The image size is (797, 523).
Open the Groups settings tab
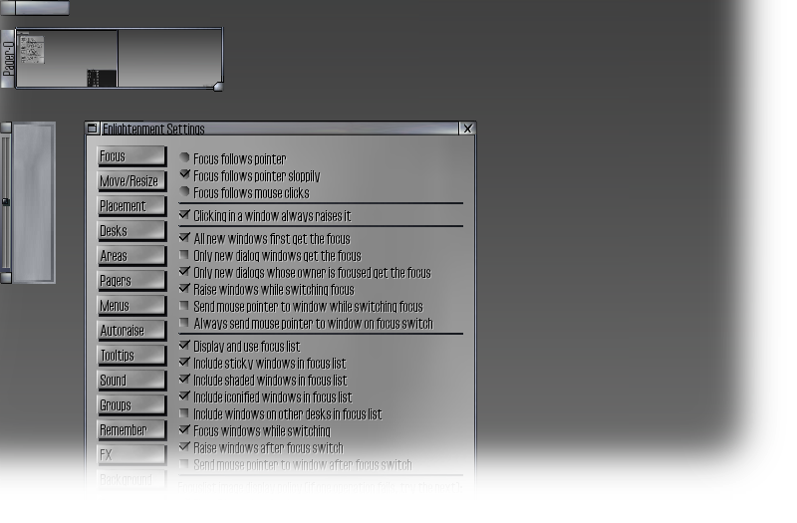[x=132, y=405]
